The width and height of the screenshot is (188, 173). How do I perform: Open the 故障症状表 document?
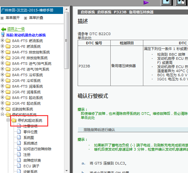[x=32, y=160]
